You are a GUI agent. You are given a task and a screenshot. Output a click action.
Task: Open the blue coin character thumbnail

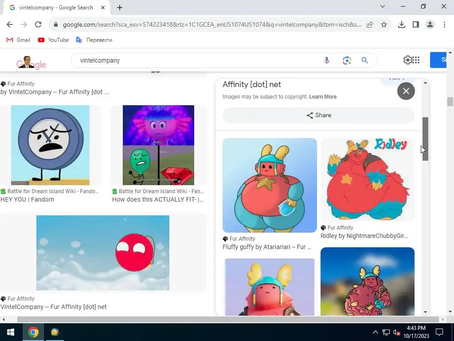pos(50,145)
